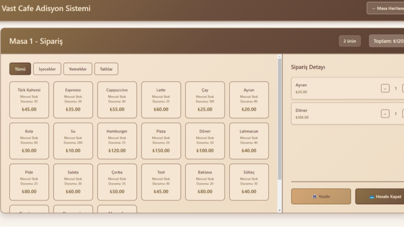The height and width of the screenshot is (227, 404).
Task: Print the bill with Yazdır
Action: 321,196
